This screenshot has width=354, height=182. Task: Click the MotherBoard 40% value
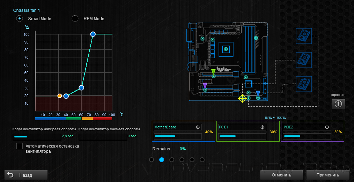pyautogui.click(x=209, y=132)
